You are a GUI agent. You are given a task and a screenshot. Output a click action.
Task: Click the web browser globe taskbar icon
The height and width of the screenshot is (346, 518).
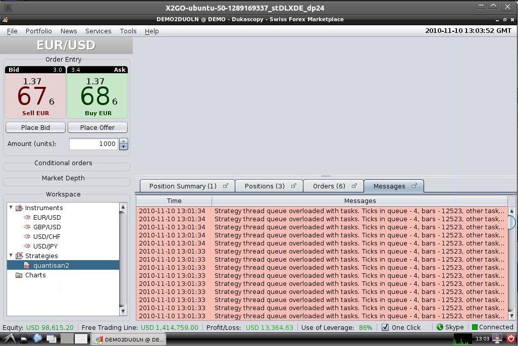[37, 338]
